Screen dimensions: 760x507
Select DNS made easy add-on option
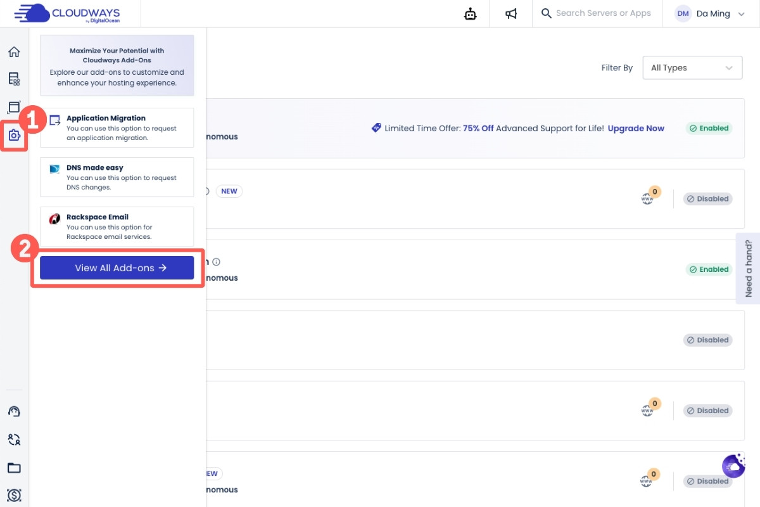tap(117, 177)
